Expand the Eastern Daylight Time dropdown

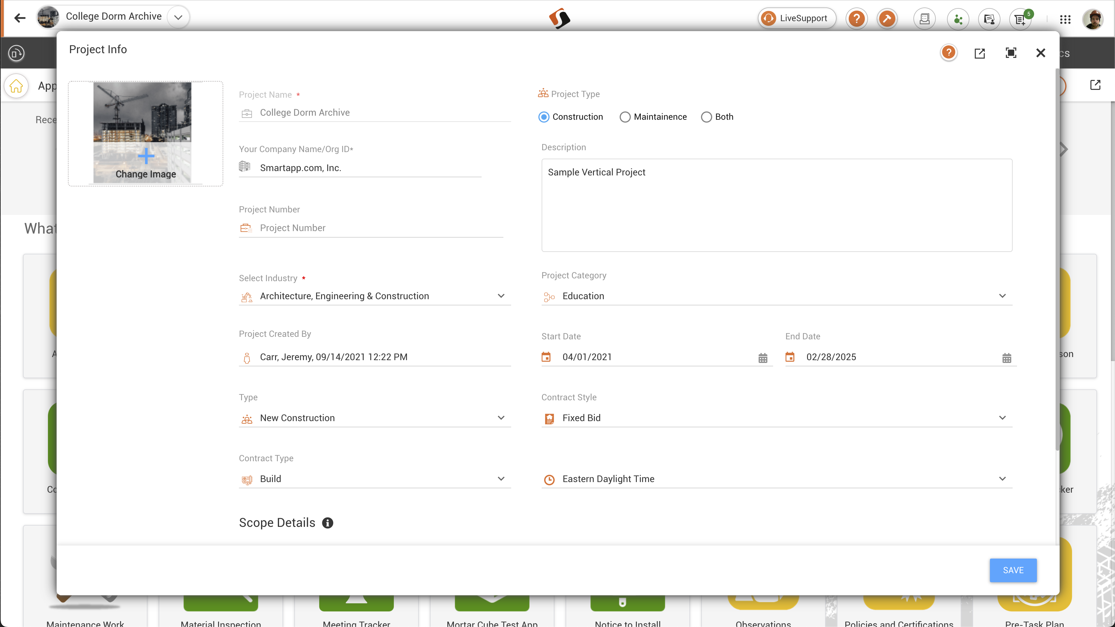[x=1002, y=479]
